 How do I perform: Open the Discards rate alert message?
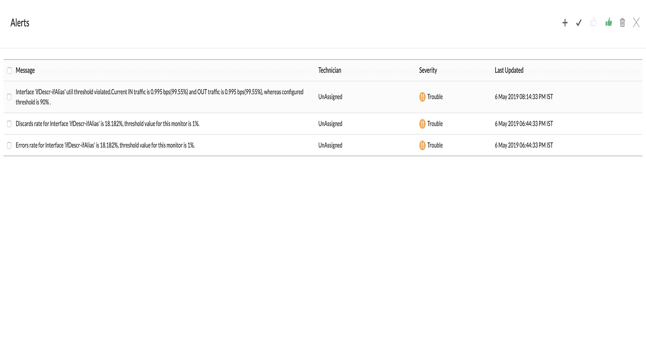pos(107,123)
